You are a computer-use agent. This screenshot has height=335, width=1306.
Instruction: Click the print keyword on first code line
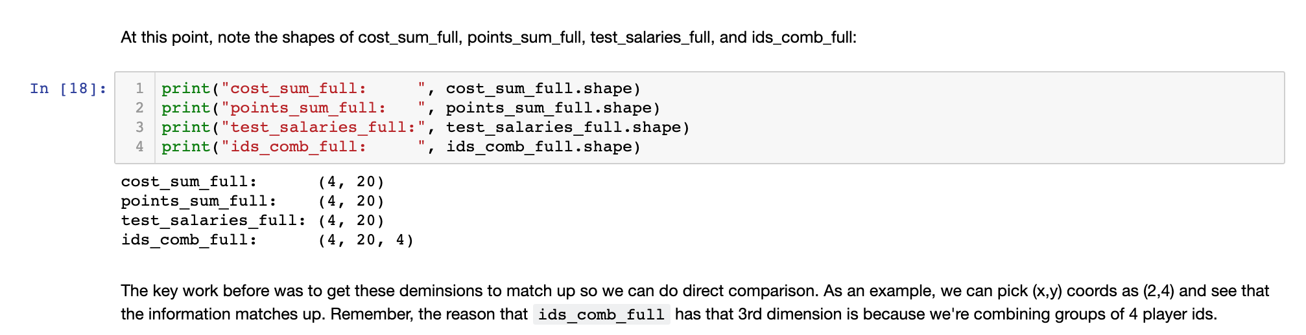click(185, 89)
